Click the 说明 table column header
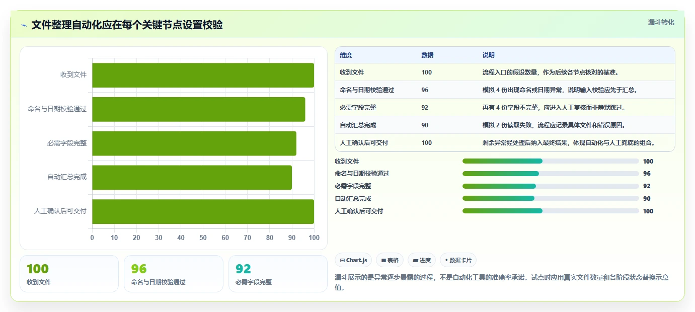Viewport: 695px width, 312px height. pyautogui.click(x=488, y=55)
